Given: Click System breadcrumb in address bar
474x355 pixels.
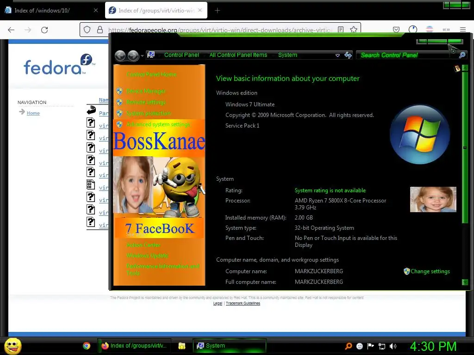Looking at the screenshot, I should point(287,55).
